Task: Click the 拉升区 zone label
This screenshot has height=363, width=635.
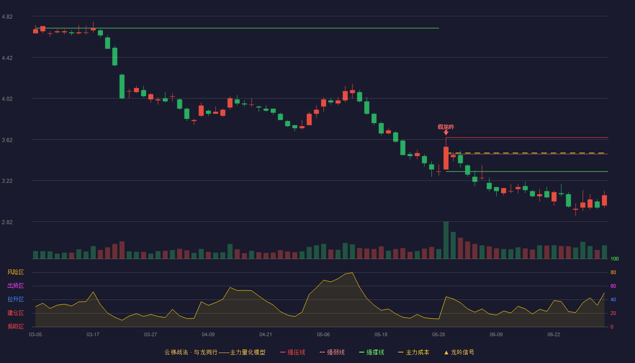Action: pos(16,299)
